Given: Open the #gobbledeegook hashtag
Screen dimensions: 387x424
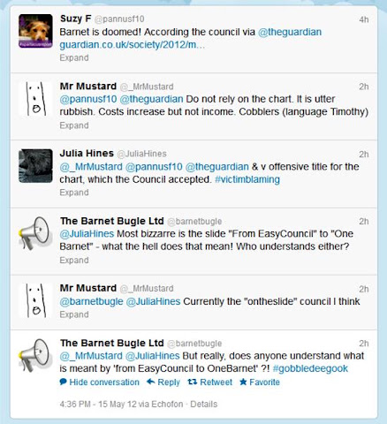Looking at the screenshot, I should (x=310, y=368).
